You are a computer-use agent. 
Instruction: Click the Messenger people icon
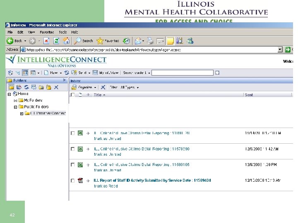[190, 41]
